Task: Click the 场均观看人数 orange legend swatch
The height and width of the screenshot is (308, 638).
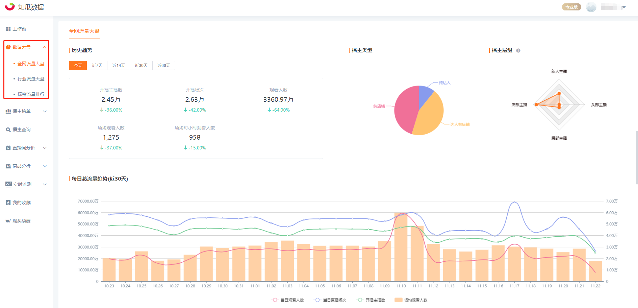Action: coord(399,300)
